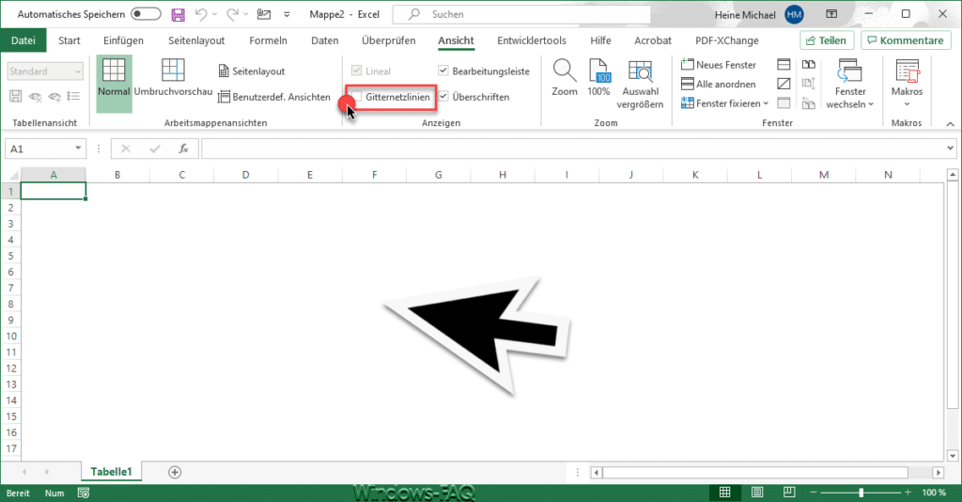The height and width of the screenshot is (502, 962).
Task: Click view side by side icon
Action: tap(809, 65)
